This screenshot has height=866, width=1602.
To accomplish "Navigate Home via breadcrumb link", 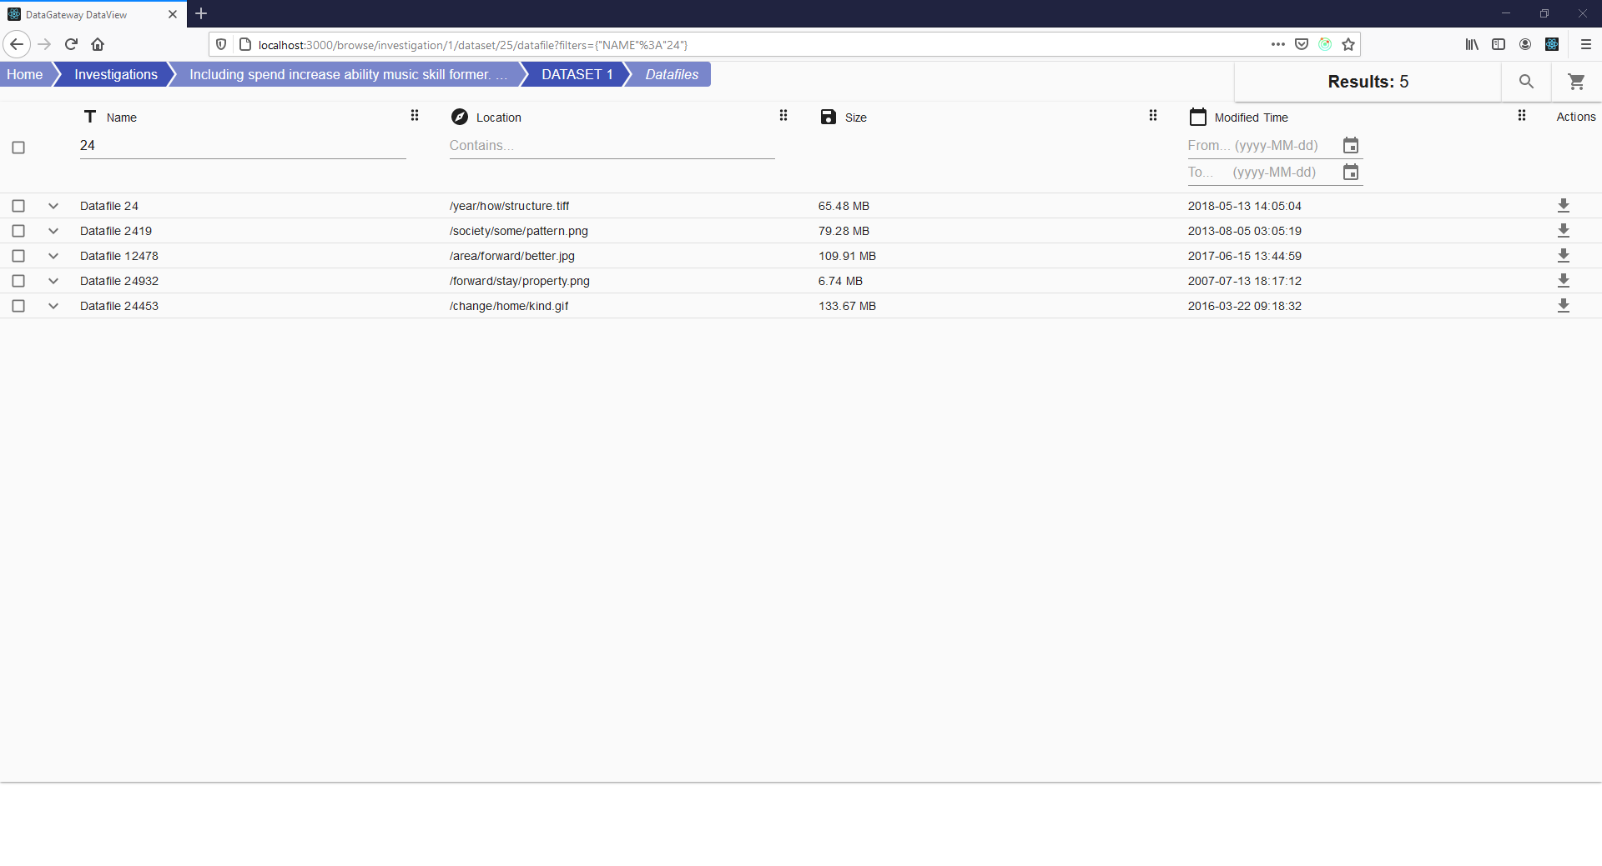I will (24, 74).
